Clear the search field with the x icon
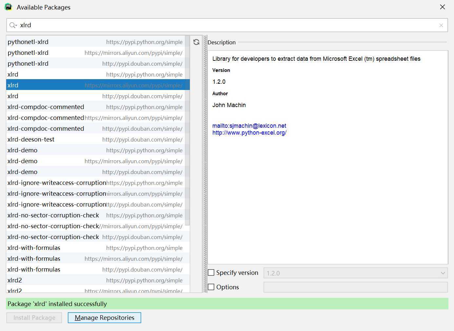This screenshot has height=331, width=454. (x=441, y=25)
